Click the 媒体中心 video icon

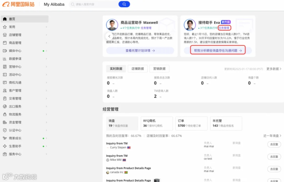pyautogui.click(x=5, y=51)
